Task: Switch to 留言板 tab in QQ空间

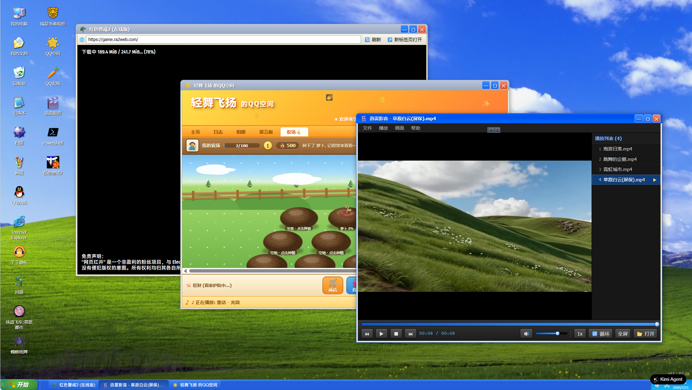Action: pyautogui.click(x=266, y=132)
